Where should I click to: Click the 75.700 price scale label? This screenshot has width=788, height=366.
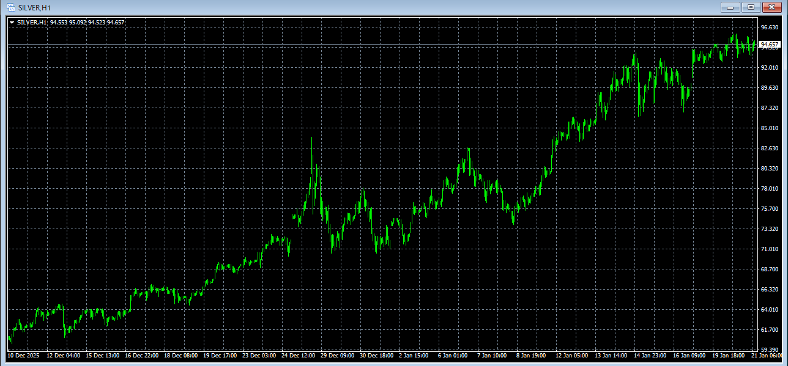pos(769,209)
